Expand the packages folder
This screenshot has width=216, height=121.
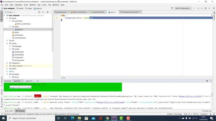(10, 46)
